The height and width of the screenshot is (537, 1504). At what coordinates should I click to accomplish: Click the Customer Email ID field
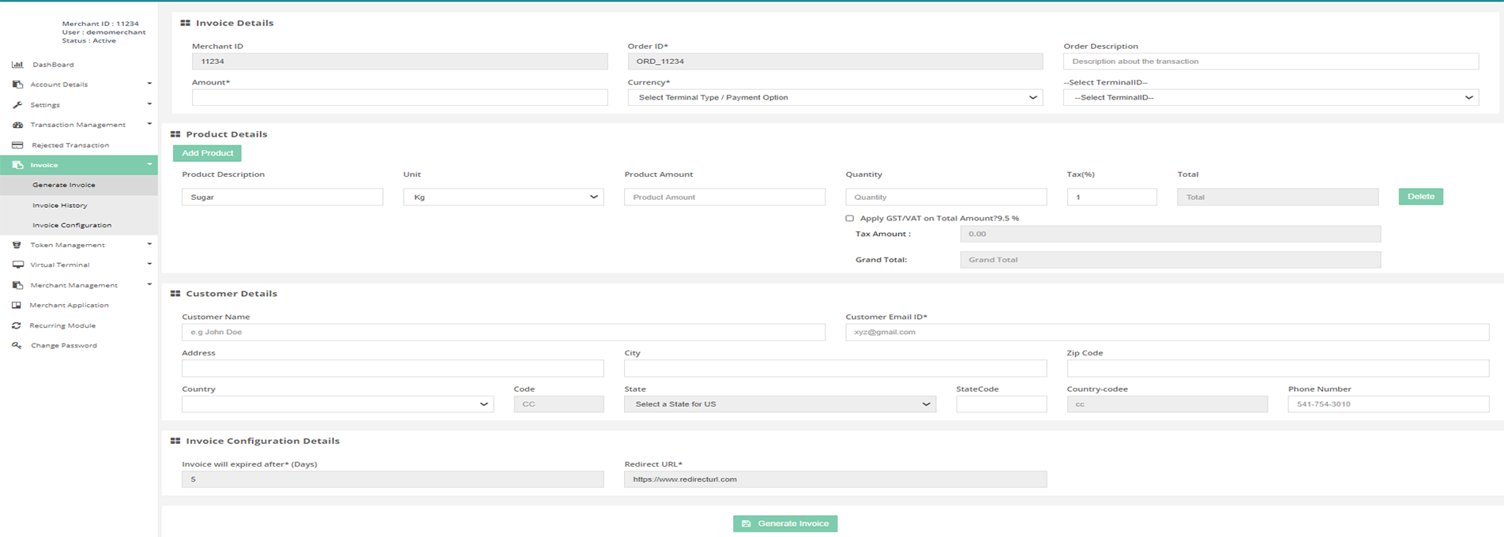pyautogui.click(x=1167, y=332)
